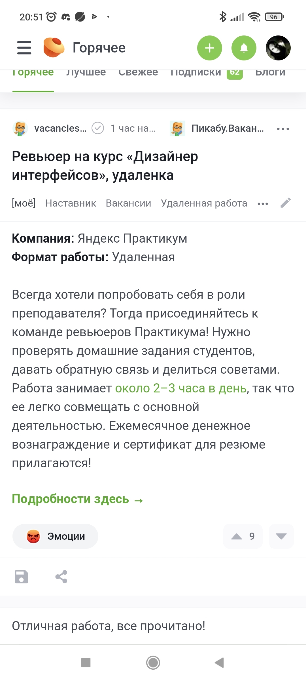The height and width of the screenshot is (681, 306).
Task: Save the post with floppy icon
Action: click(x=22, y=577)
